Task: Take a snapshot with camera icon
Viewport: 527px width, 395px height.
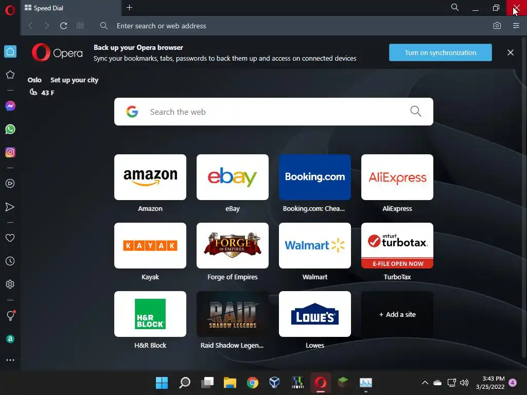Action: (x=497, y=26)
